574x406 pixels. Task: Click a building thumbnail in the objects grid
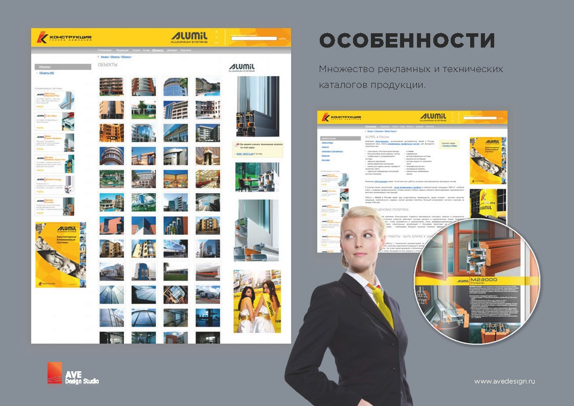click(111, 87)
